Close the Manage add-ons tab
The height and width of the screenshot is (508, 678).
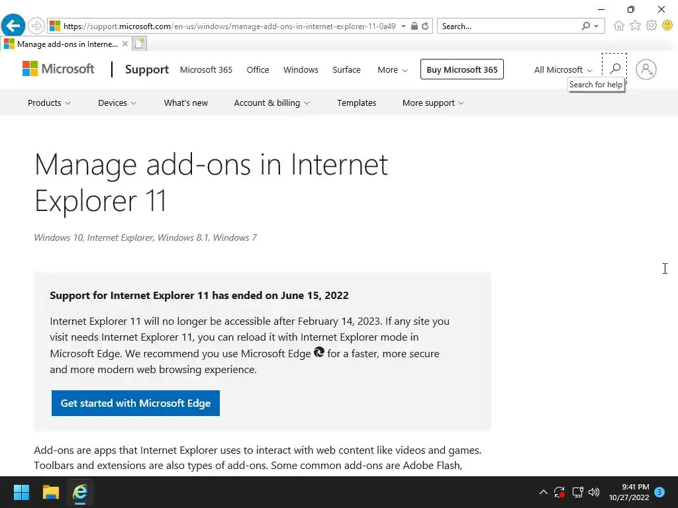click(125, 44)
